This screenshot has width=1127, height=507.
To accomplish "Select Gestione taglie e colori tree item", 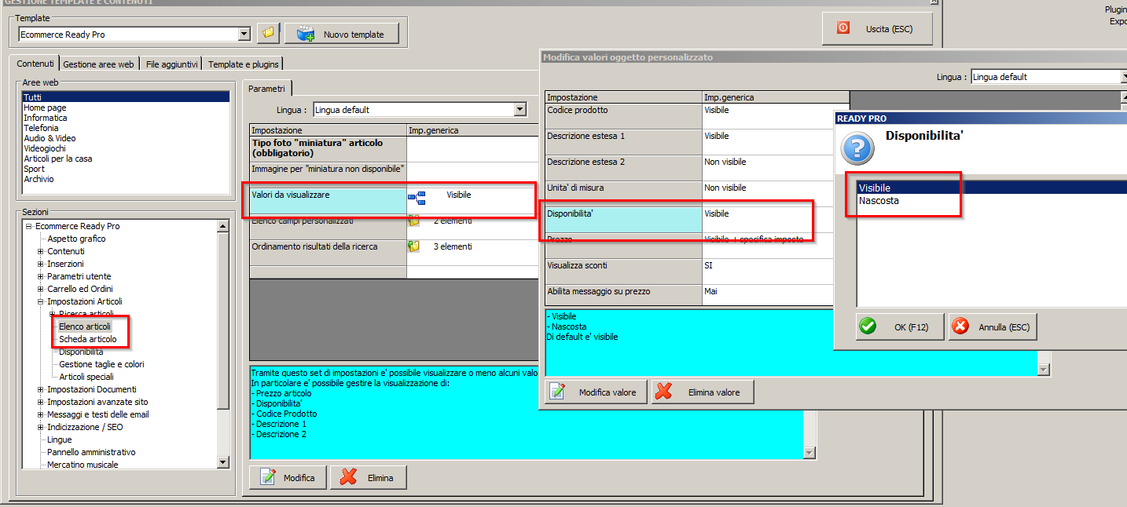I will click(x=101, y=364).
